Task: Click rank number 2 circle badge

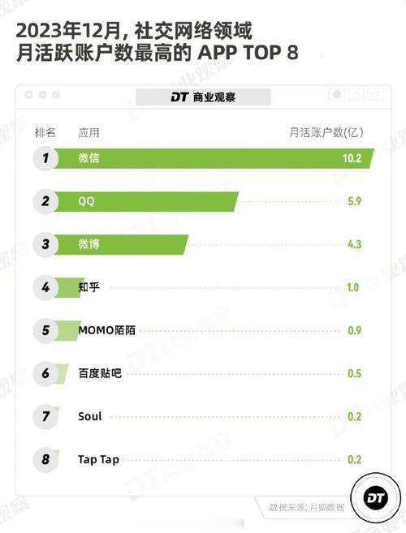Action: pyautogui.click(x=45, y=201)
